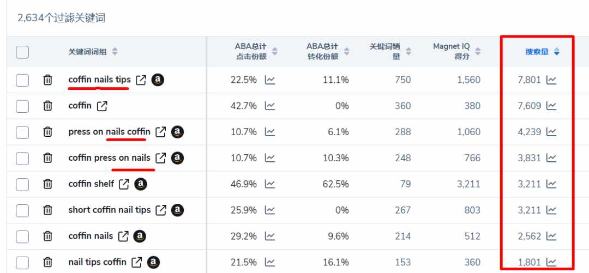Open external link for 'coffin' keyword
The height and width of the screenshot is (273, 589).
(102, 106)
